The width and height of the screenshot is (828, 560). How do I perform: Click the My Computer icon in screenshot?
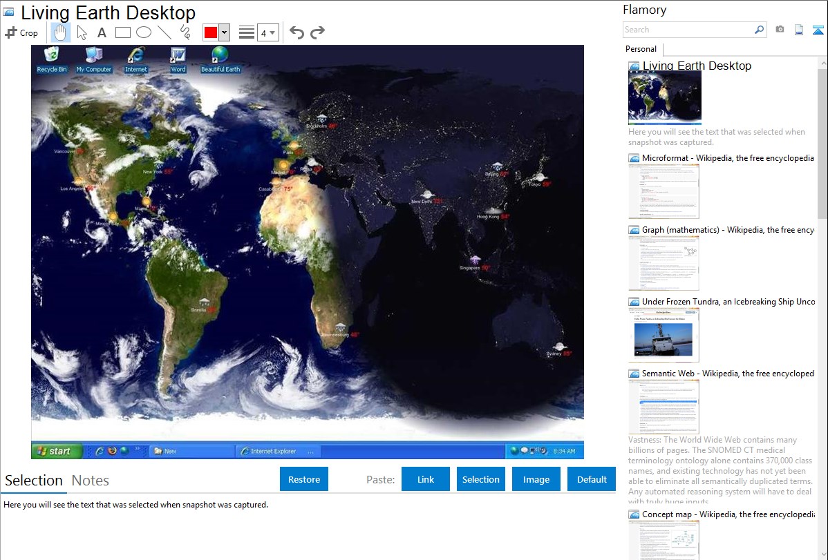(93, 59)
